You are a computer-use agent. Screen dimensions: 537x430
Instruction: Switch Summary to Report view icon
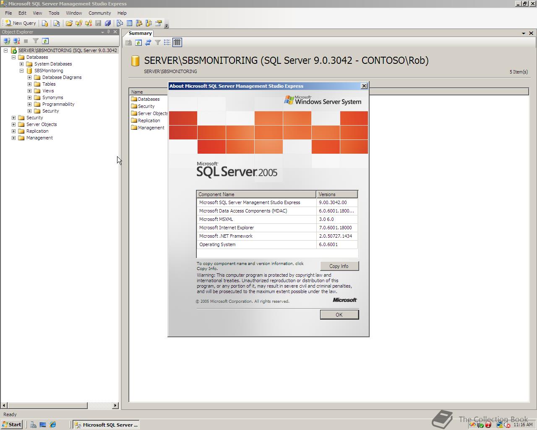(x=177, y=42)
